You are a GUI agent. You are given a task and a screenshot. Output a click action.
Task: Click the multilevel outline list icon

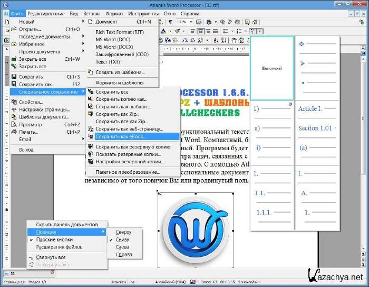click(x=252, y=31)
